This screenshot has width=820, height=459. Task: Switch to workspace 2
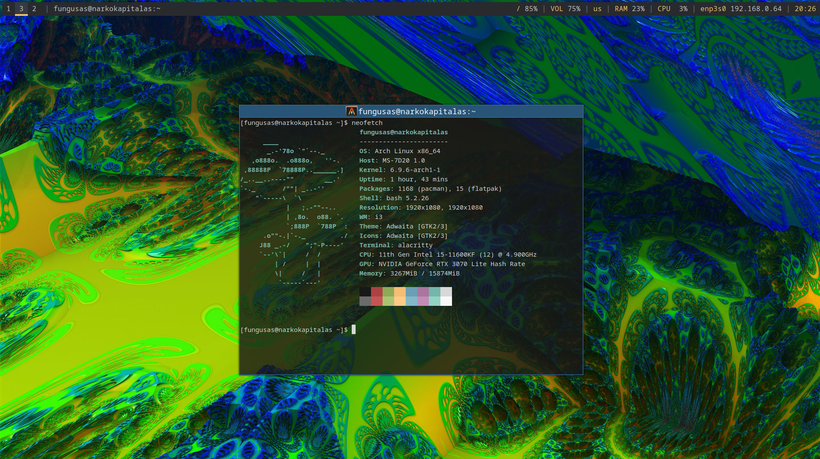[x=34, y=9]
